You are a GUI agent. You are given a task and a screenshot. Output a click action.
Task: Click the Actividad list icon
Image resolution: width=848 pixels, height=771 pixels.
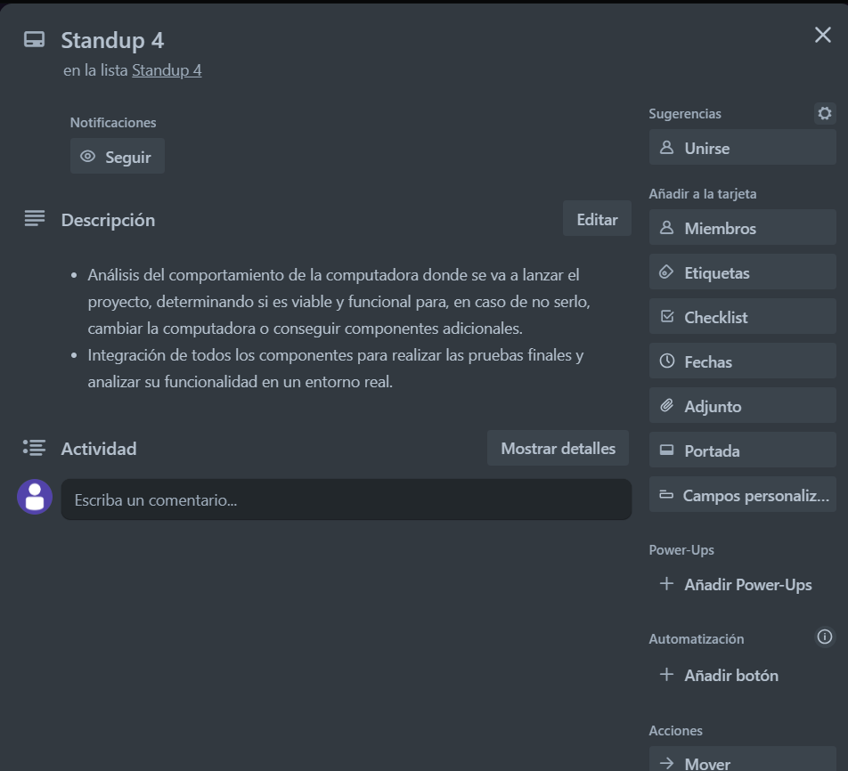pos(35,448)
